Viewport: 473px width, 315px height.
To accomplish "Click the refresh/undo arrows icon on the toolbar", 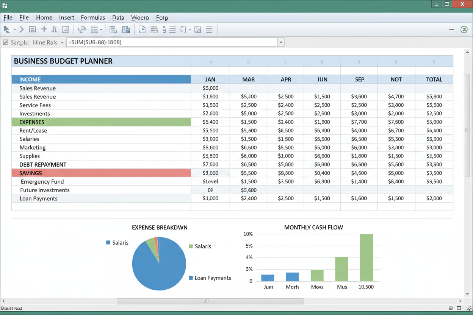I will tap(81, 29).
